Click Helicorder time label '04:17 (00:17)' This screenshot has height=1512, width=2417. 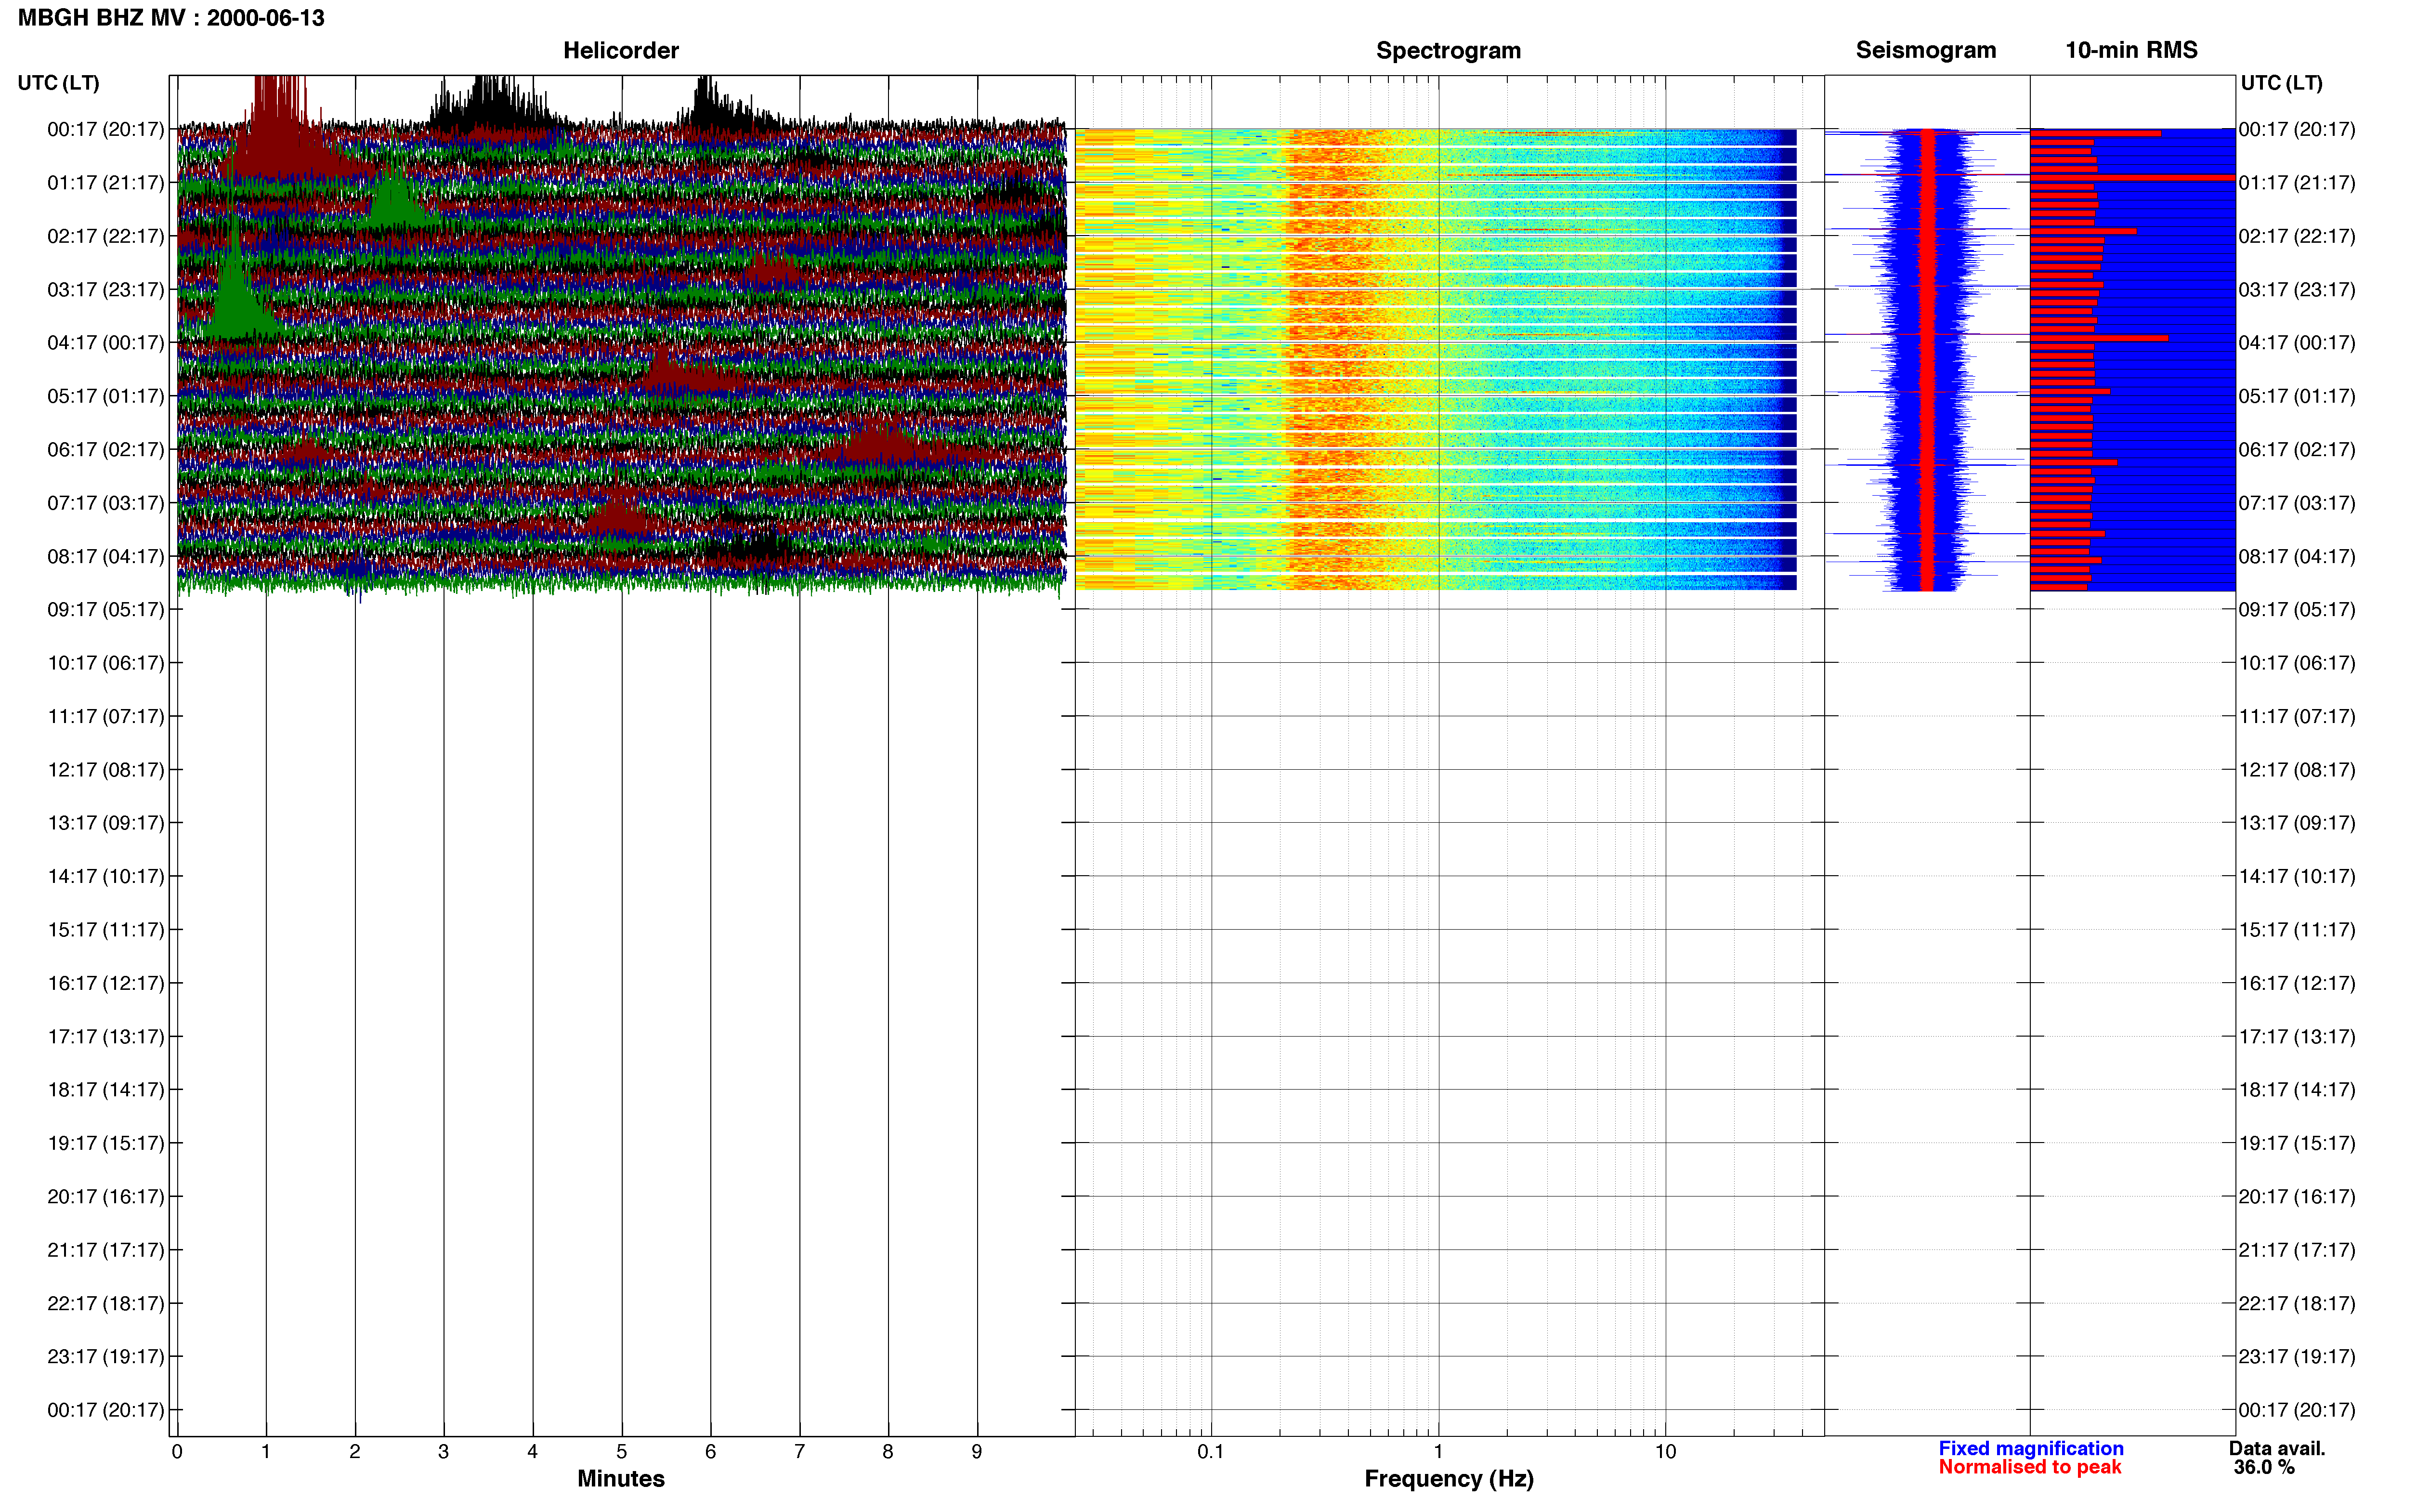(x=106, y=343)
